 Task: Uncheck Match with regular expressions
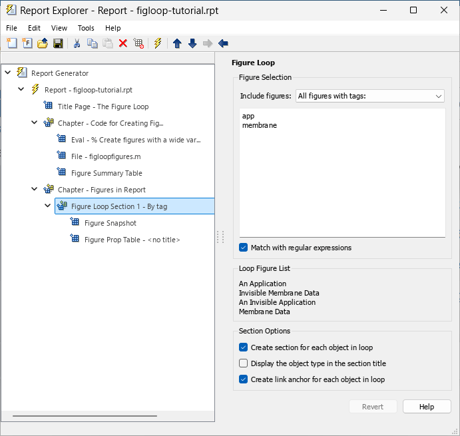coord(244,248)
